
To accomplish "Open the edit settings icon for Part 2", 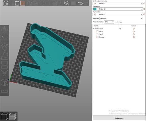I will point(134,34).
